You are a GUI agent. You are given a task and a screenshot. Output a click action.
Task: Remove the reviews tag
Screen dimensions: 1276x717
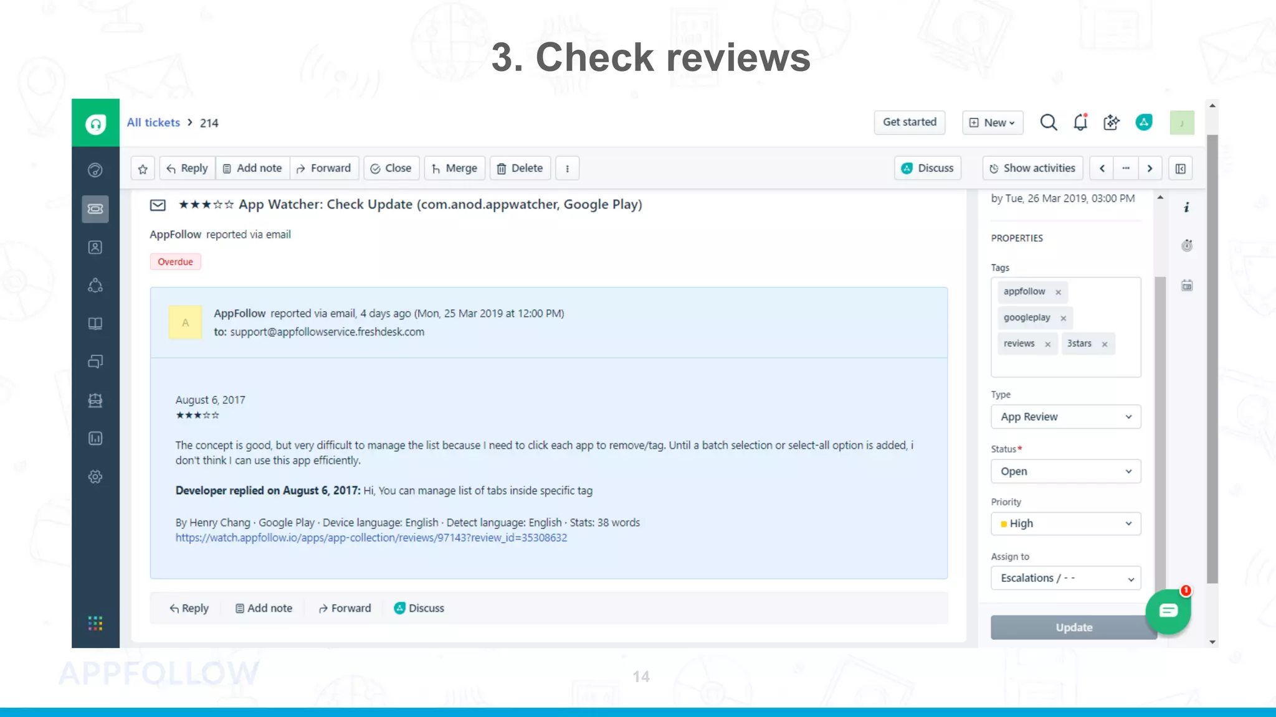[1047, 344]
